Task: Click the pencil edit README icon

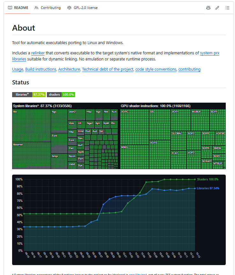Action: tap(217, 8)
